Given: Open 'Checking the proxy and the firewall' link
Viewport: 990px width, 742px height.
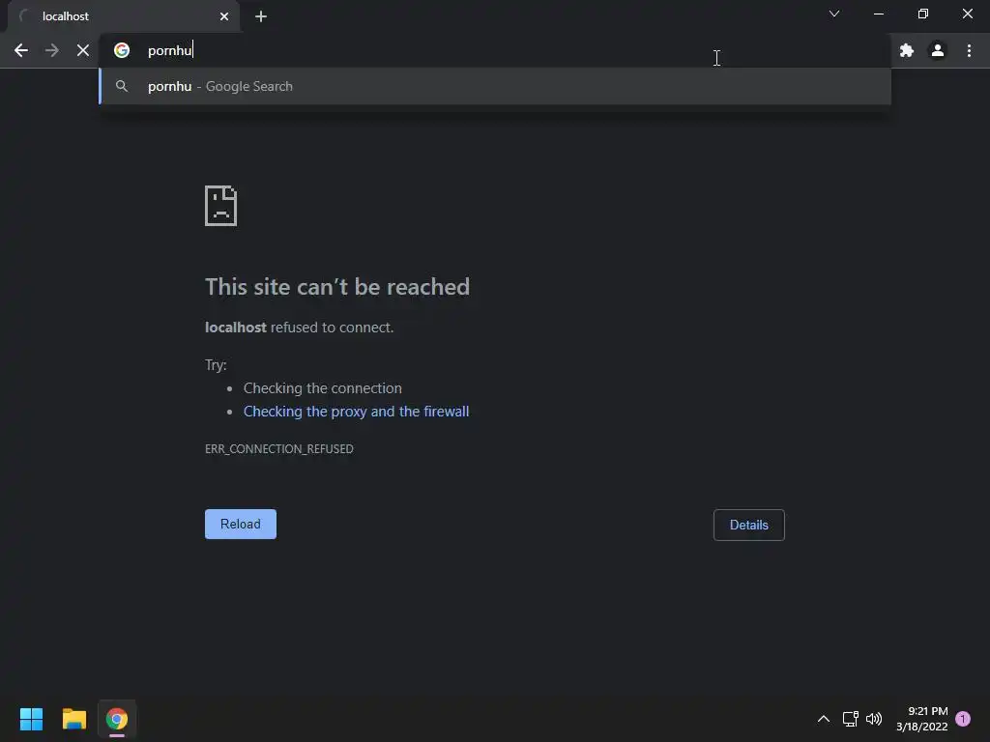Looking at the screenshot, I should (356, 412).
